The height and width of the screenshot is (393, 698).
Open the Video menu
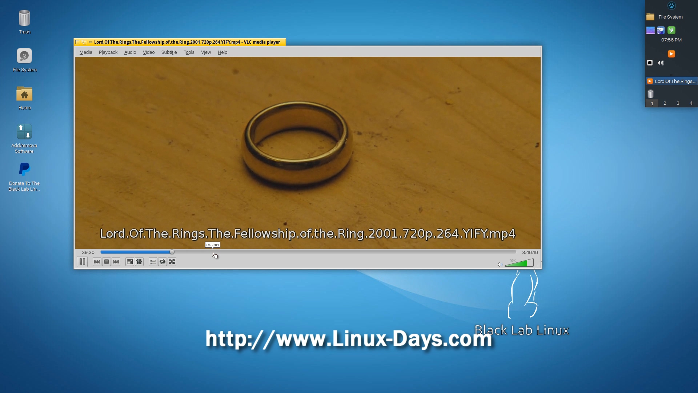click(149, 52)
